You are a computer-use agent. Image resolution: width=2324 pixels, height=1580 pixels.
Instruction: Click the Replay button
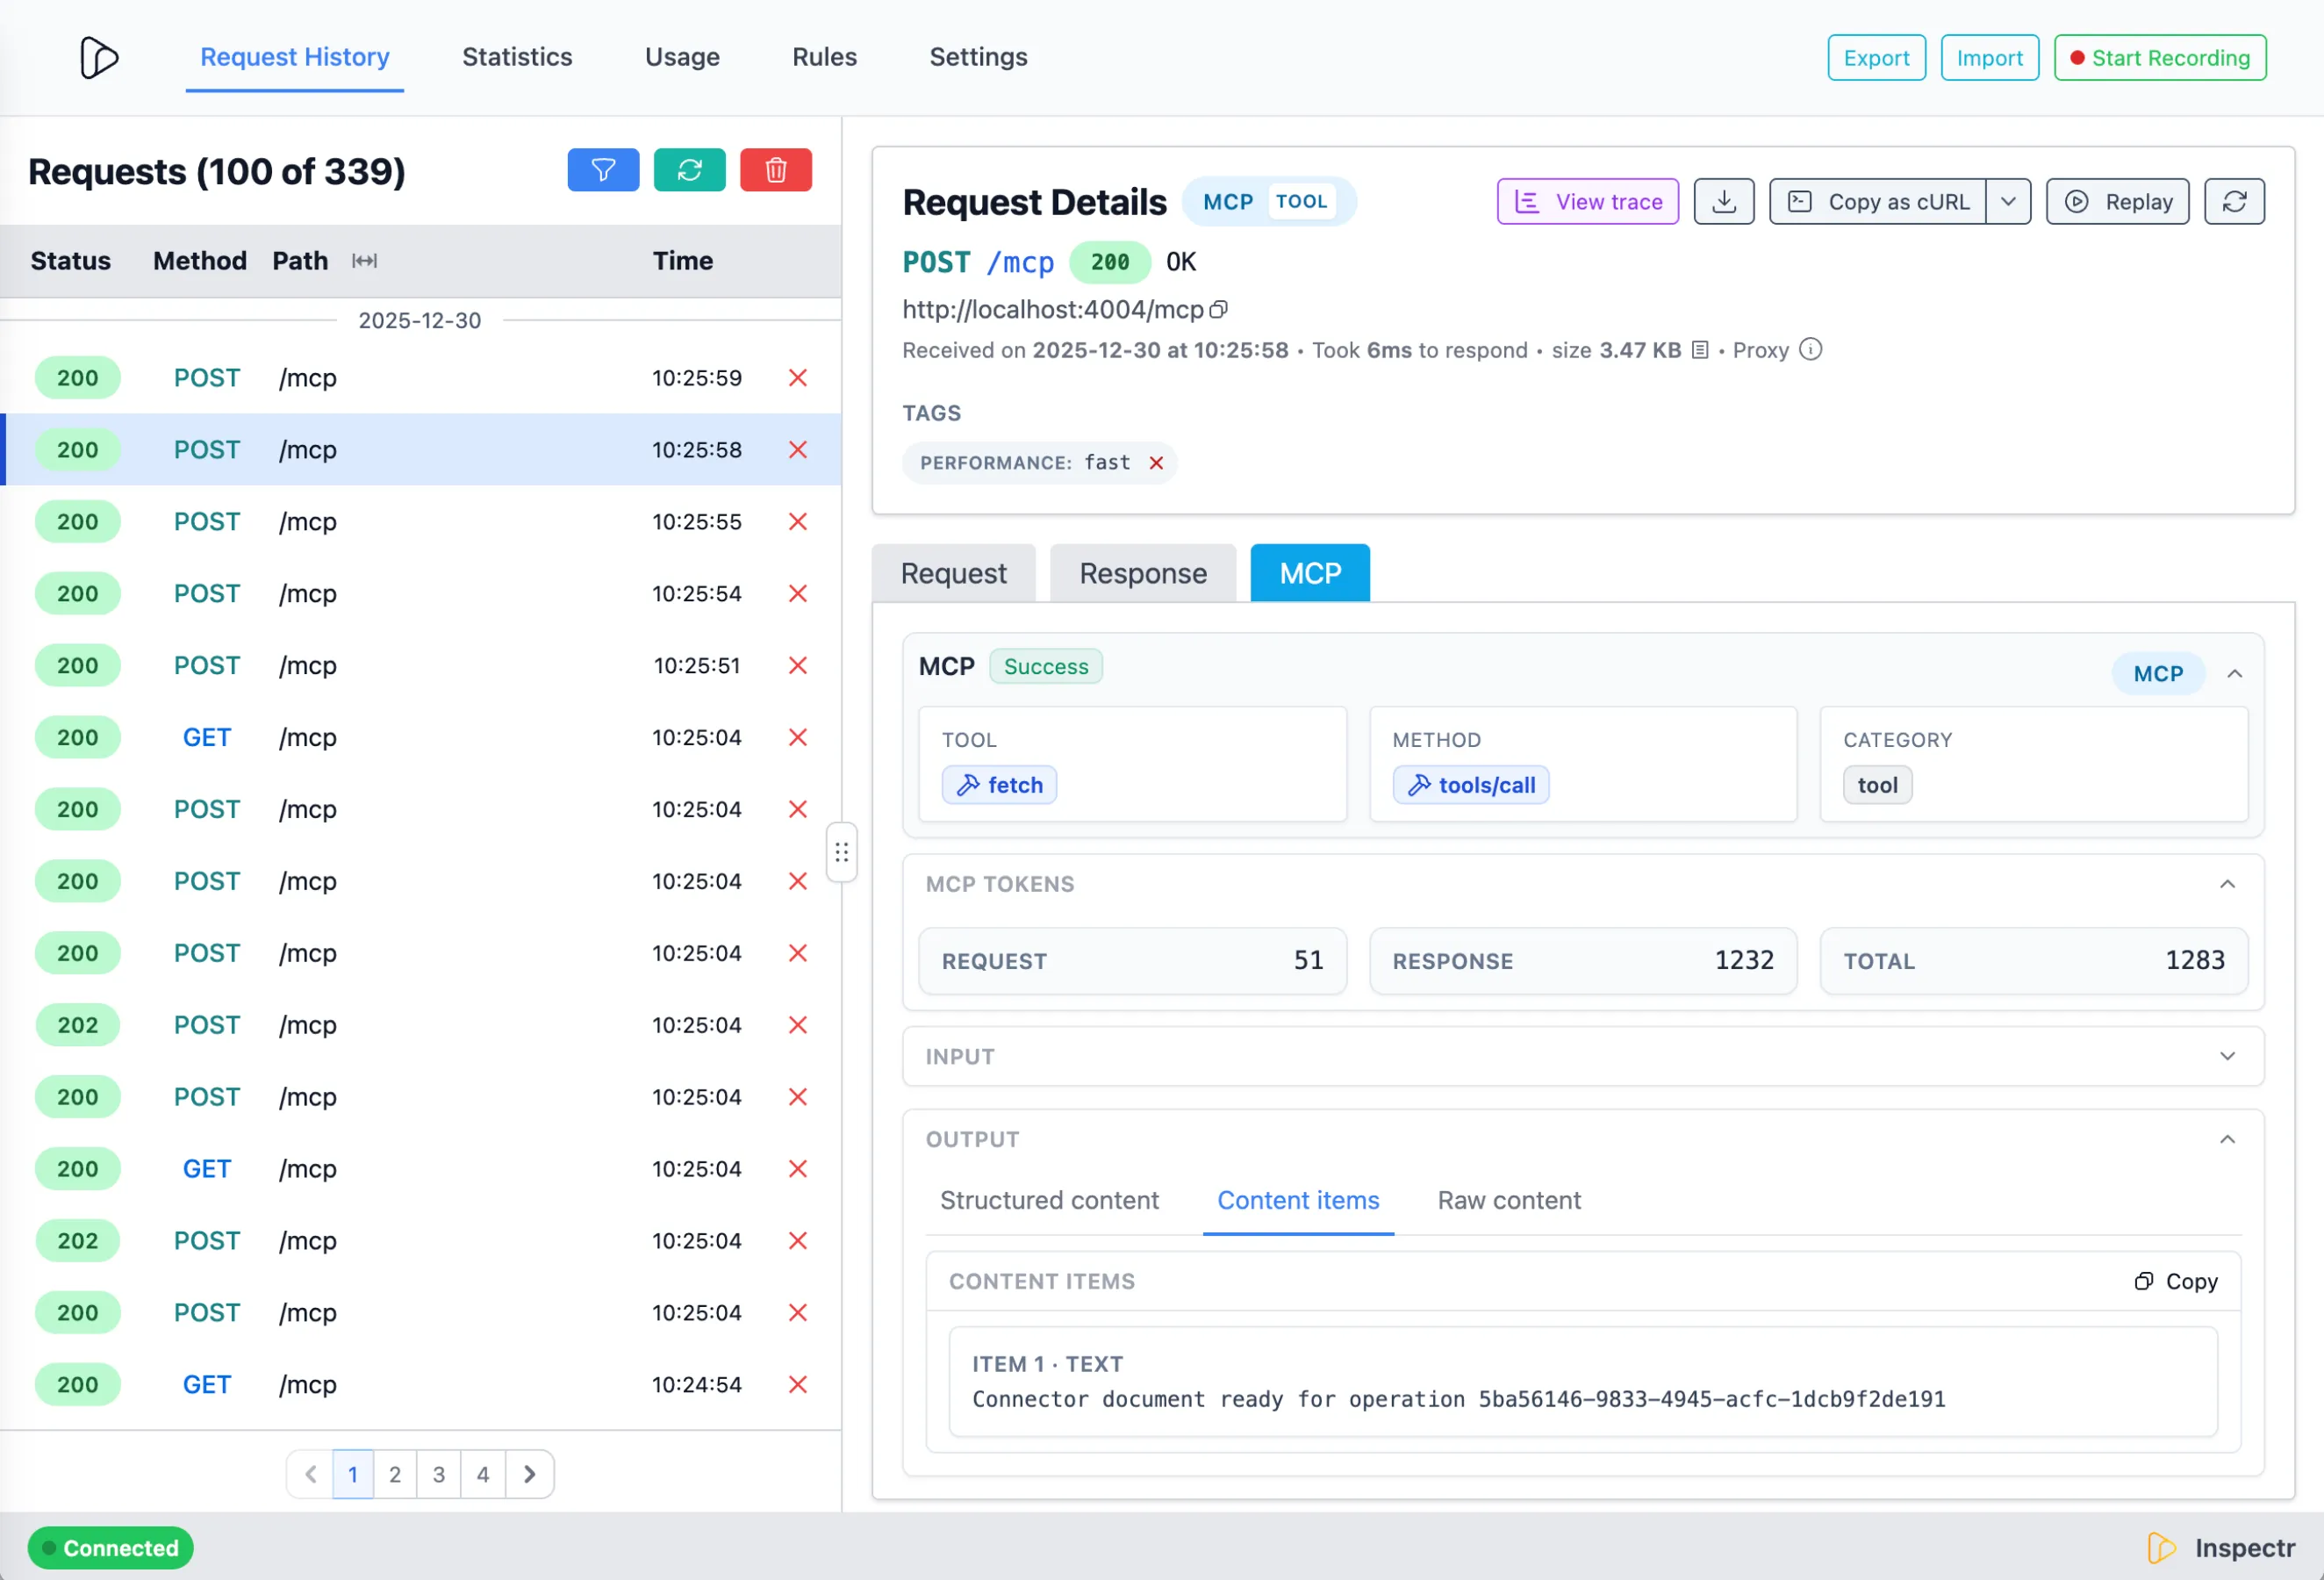(x=2117, y=202)
